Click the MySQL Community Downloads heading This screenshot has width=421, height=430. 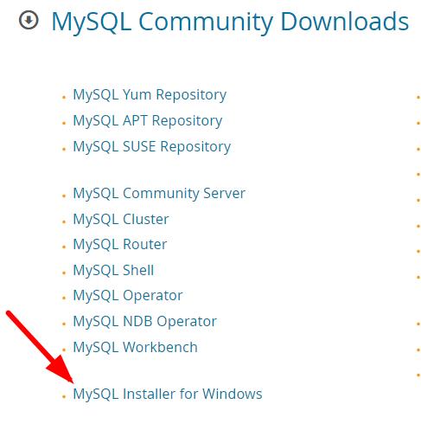coord(230,22)
